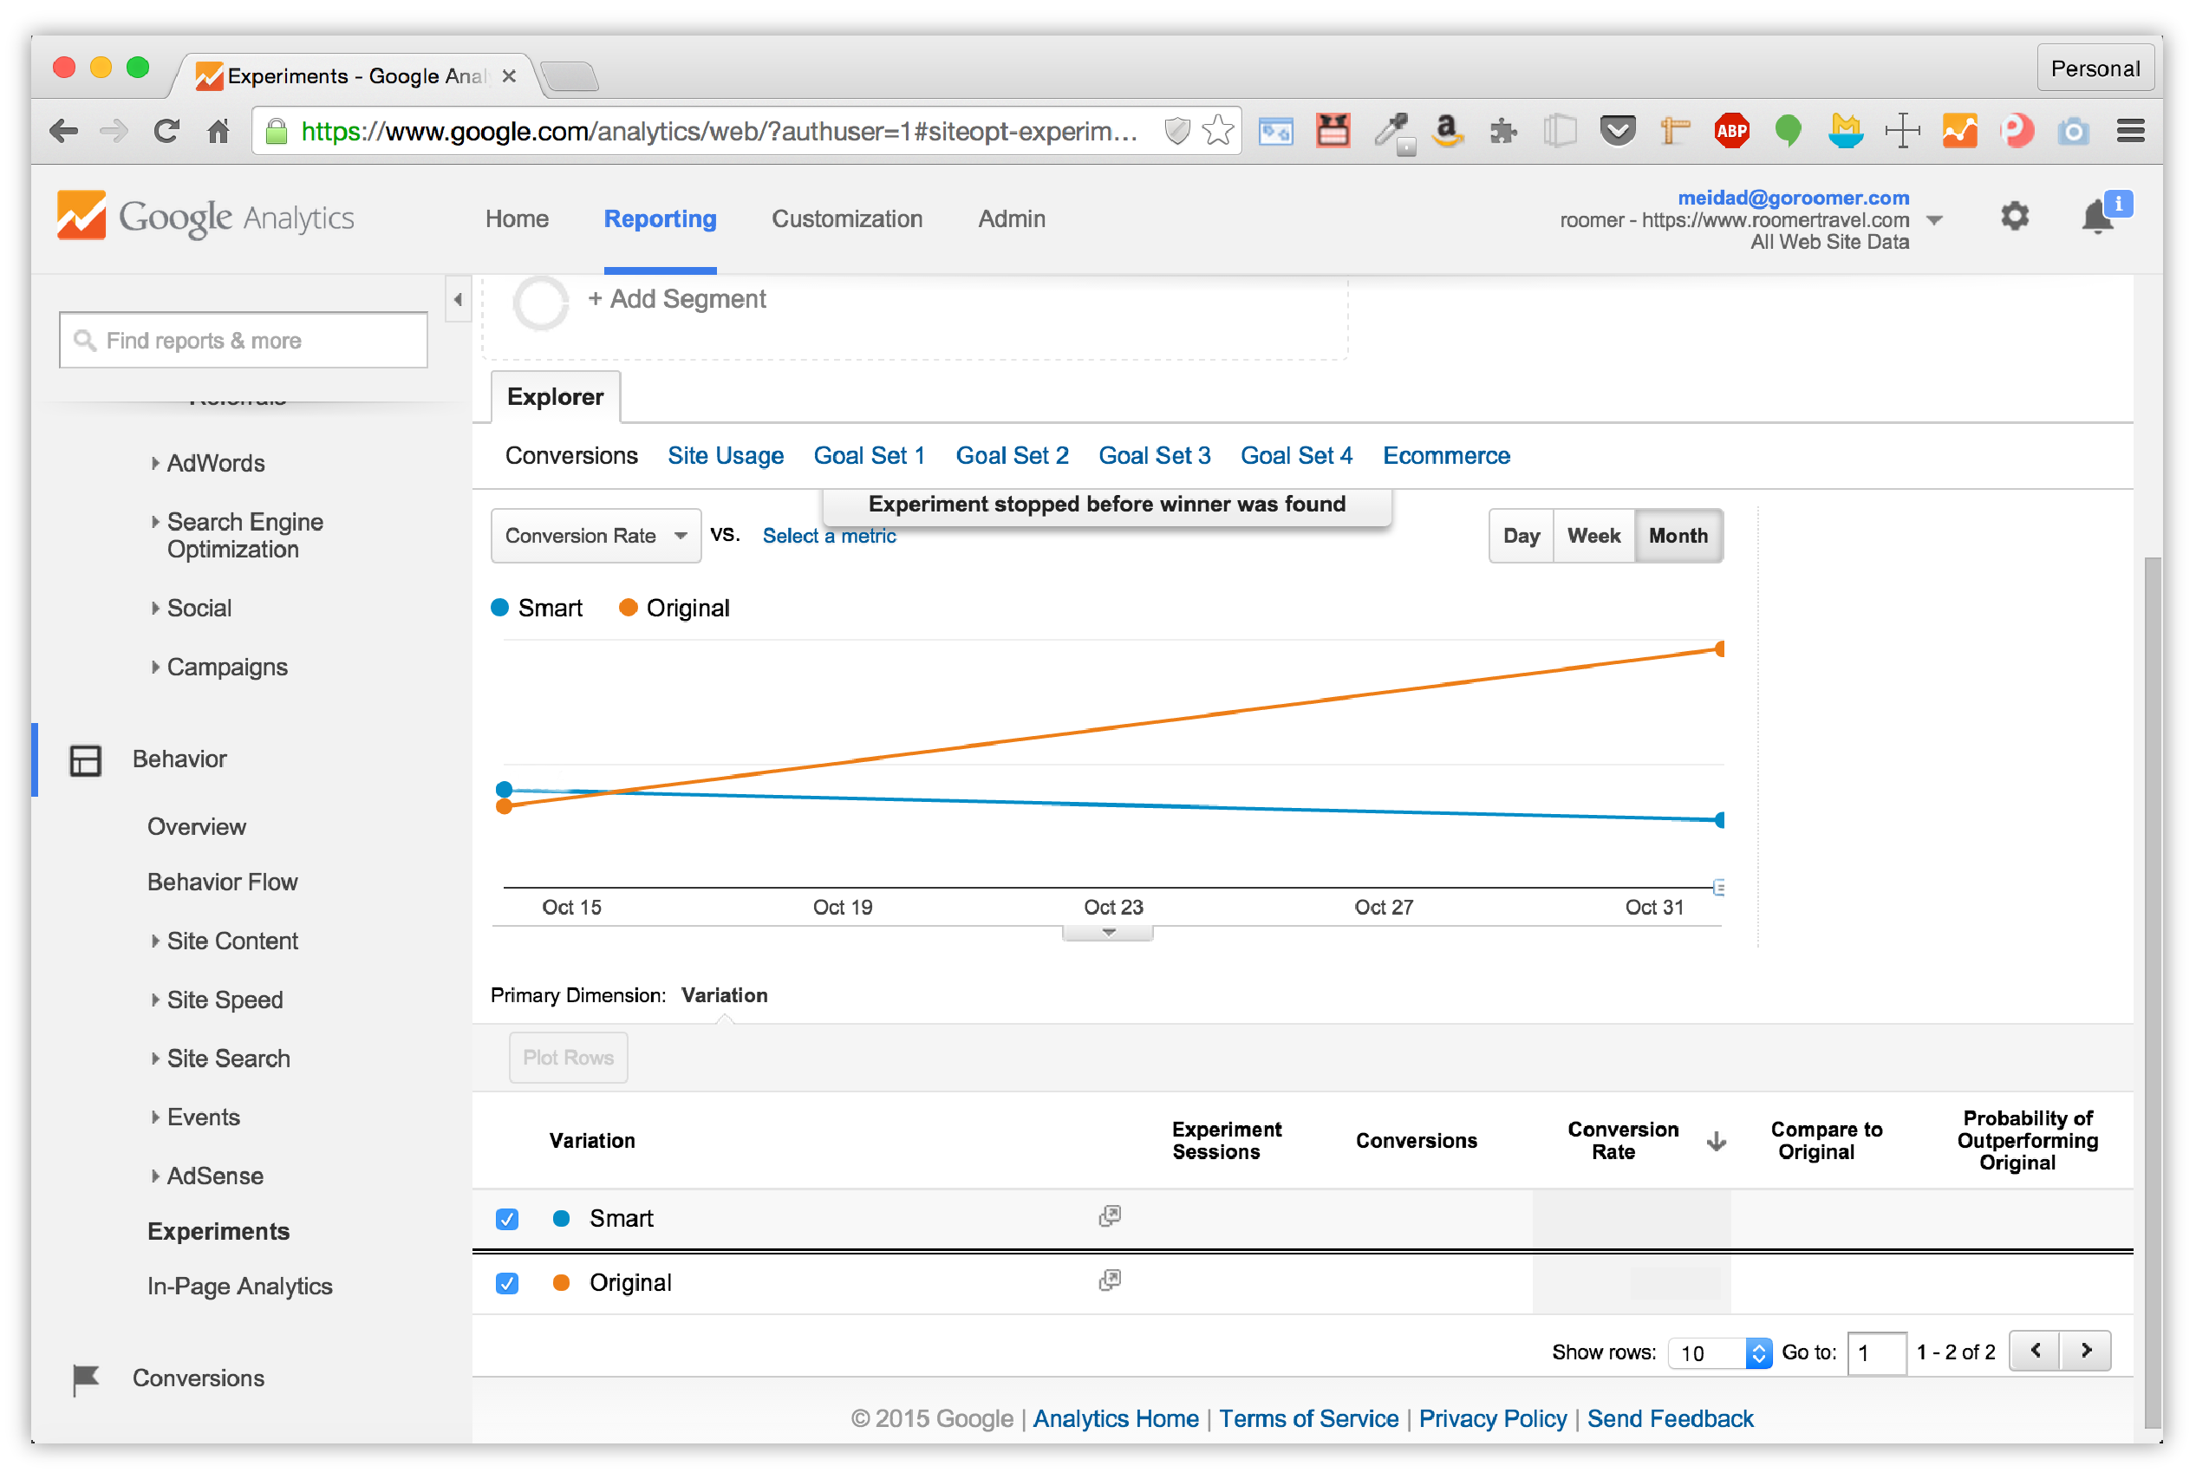Click the Select a metric link

coord(828,536)
